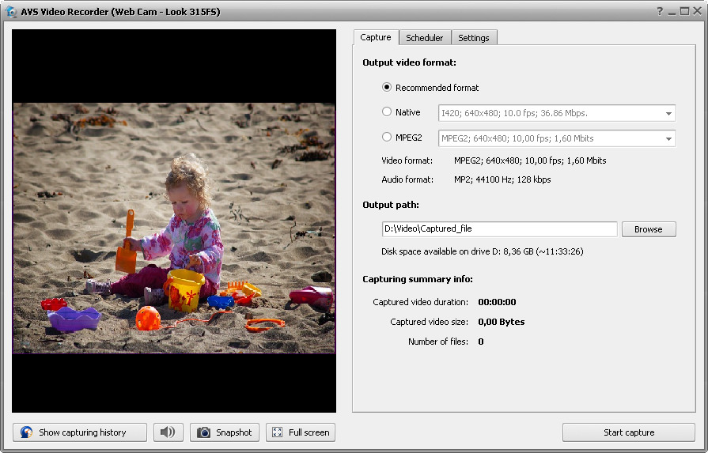Click the captured video duration '00:00:00'
The height and width of the screenshot is (453, 708).
(x=497, y=302)
